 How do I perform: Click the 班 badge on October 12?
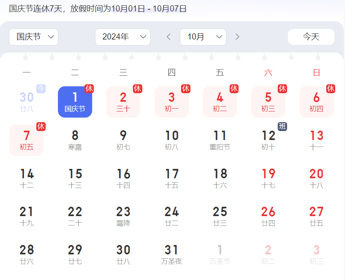pos(283,127)
